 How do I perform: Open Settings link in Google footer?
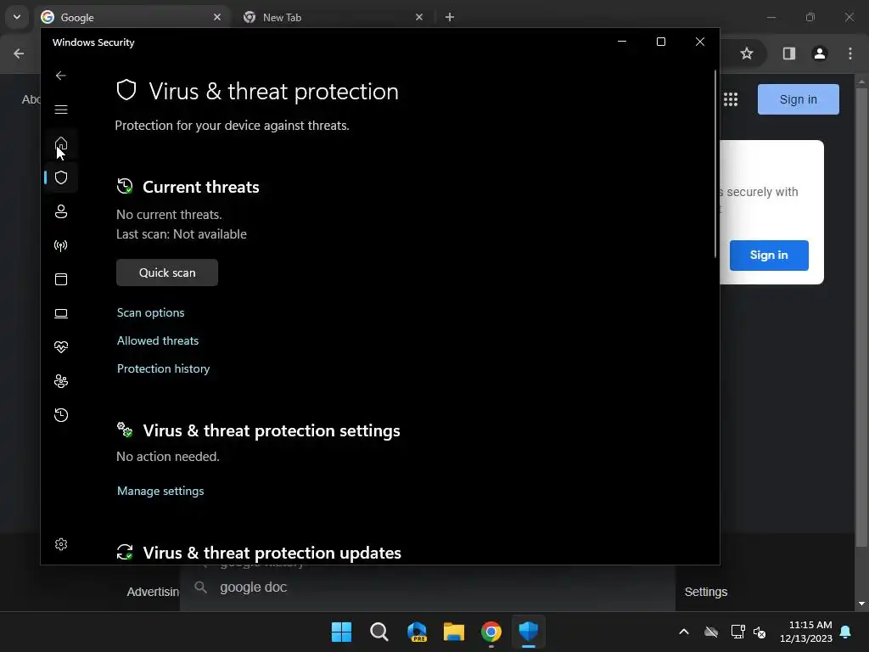pos(705,592)
